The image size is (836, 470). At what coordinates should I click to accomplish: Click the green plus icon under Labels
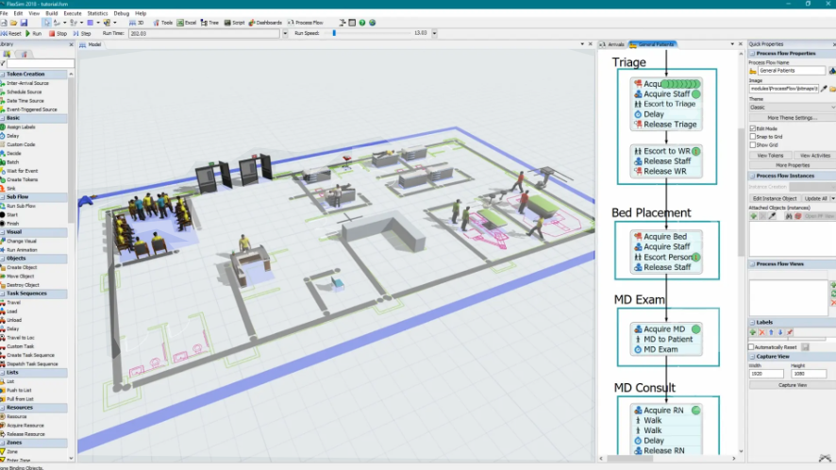click(753, 332)
